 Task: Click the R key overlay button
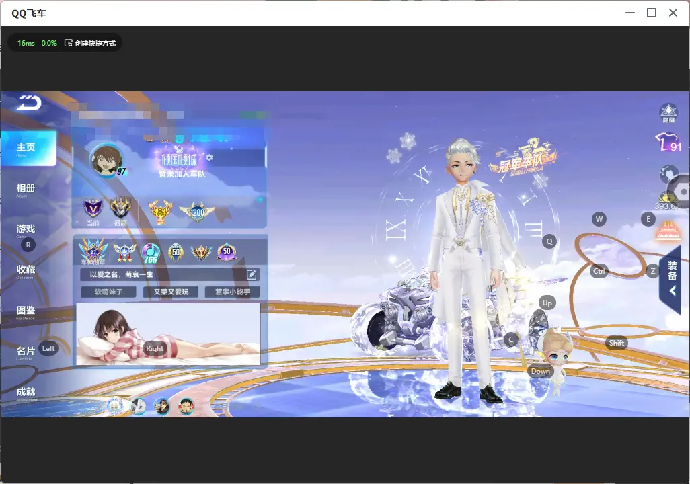(x=28, y=245)
